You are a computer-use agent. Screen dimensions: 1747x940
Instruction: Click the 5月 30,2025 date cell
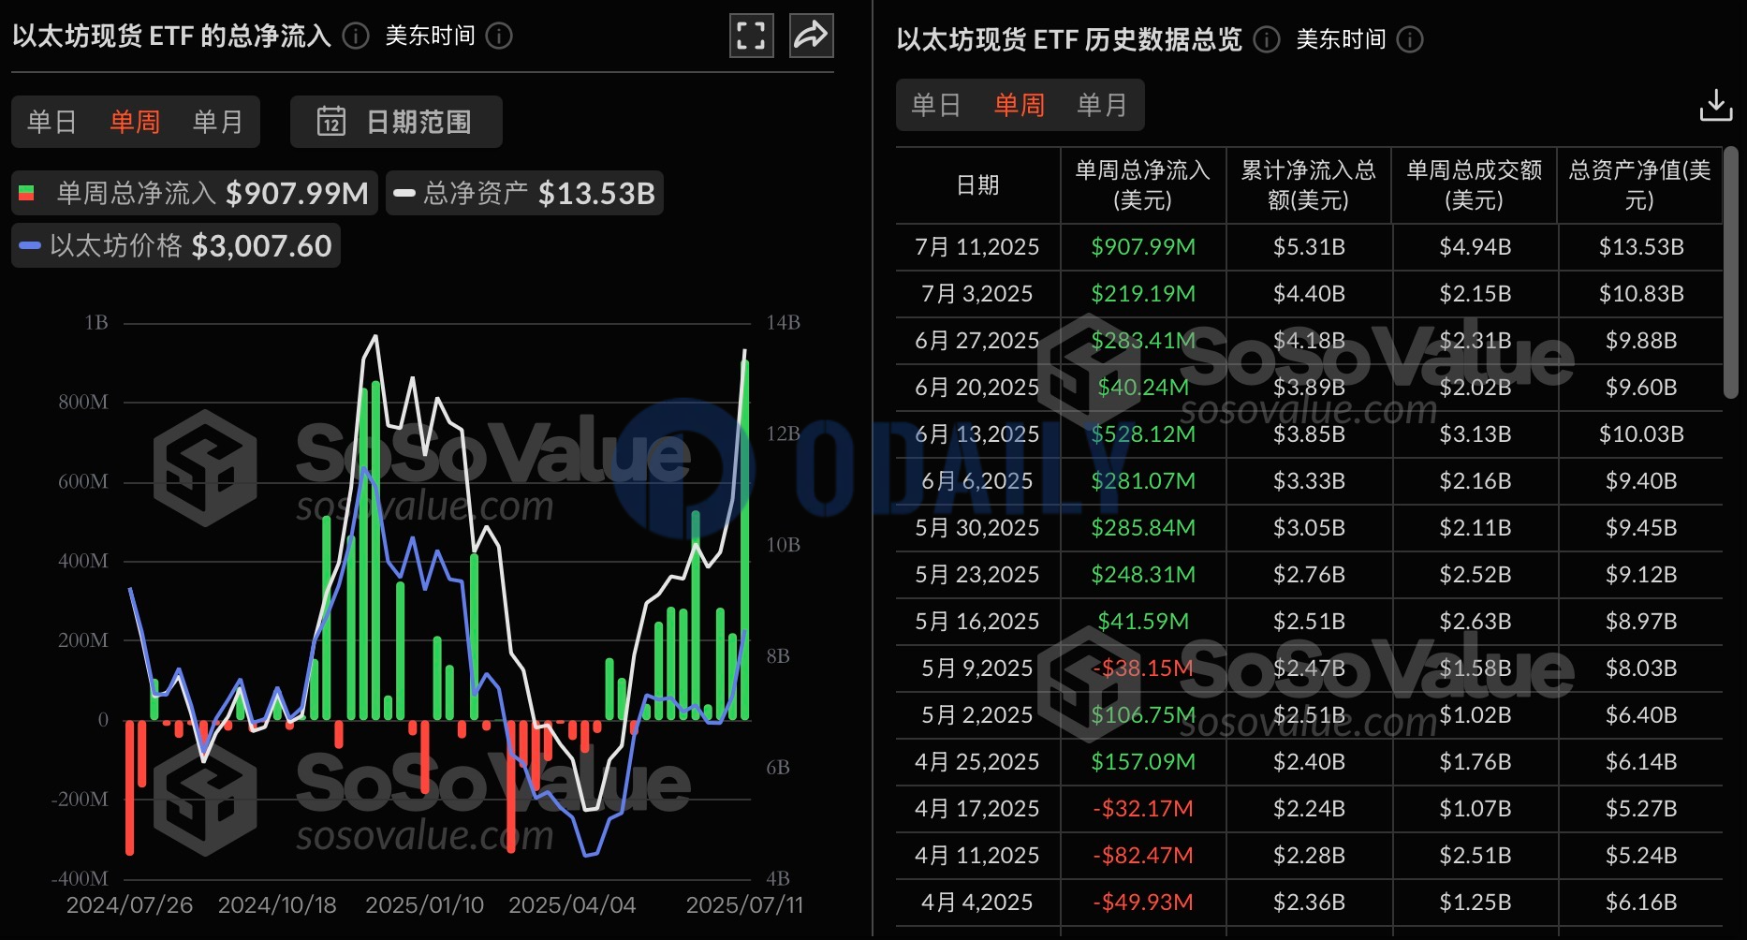coord(977,528)
